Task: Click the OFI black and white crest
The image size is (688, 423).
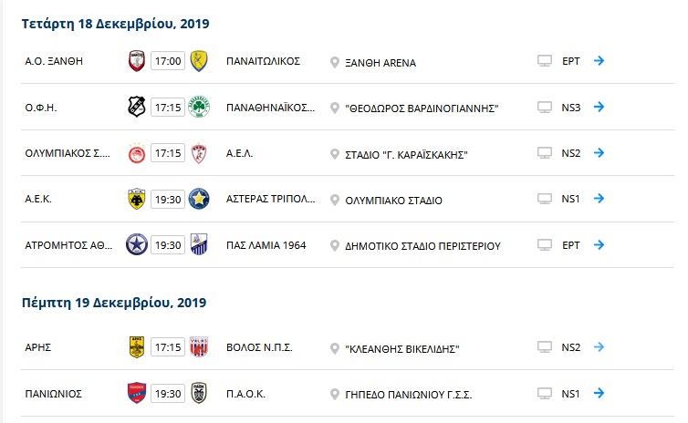Action: tap(137, 107)
